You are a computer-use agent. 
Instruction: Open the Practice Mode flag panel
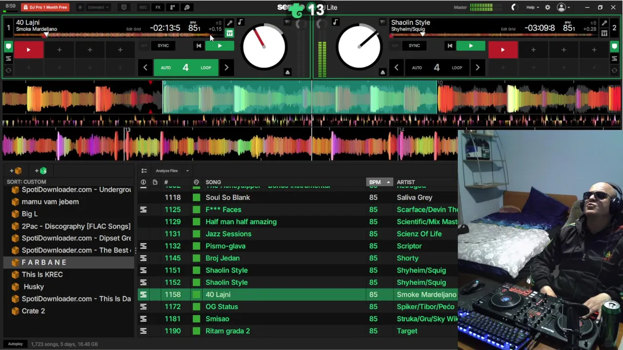(172, 7)
